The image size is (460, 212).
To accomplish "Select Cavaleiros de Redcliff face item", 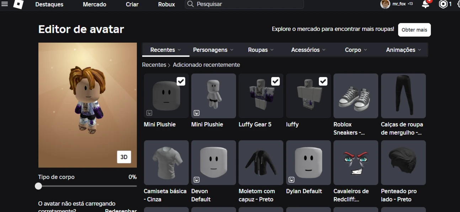I will pos(356,163).
